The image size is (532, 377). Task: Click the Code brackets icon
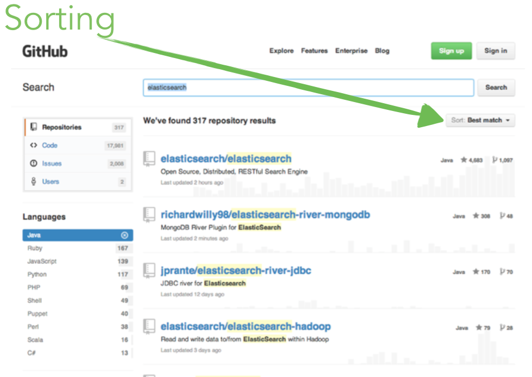33,146
